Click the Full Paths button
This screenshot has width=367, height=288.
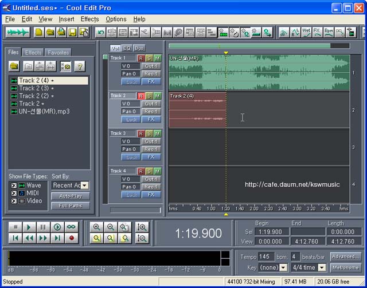pyautogui.click(x=71, y=206)
